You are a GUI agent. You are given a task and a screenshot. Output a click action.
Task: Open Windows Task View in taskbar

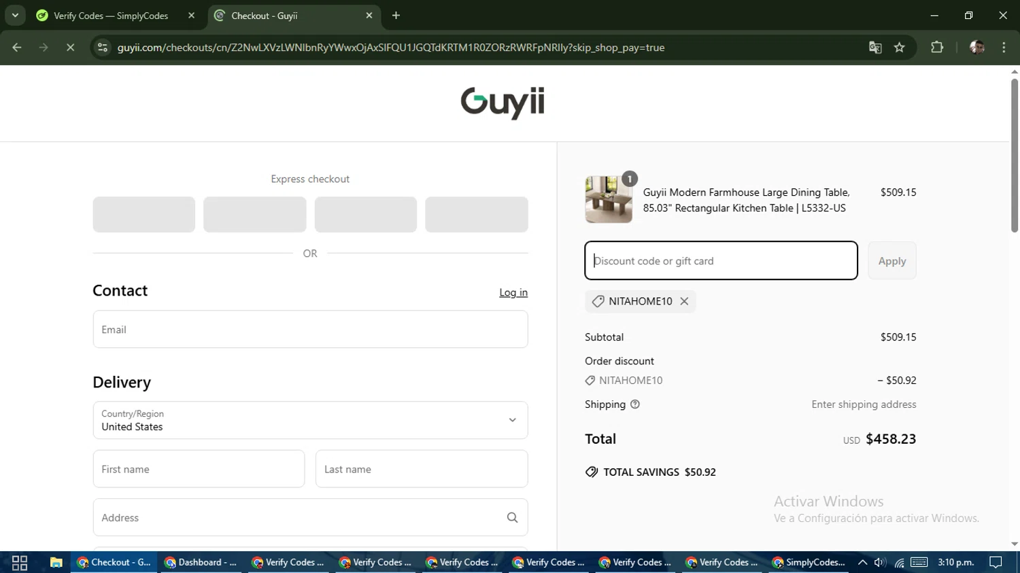coord(20,563)
